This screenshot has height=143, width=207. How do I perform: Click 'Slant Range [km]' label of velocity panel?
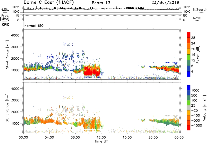(x=7, y=108)
